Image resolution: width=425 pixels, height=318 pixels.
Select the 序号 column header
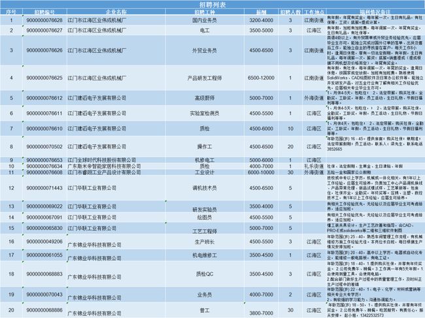[x=11, y=12]
